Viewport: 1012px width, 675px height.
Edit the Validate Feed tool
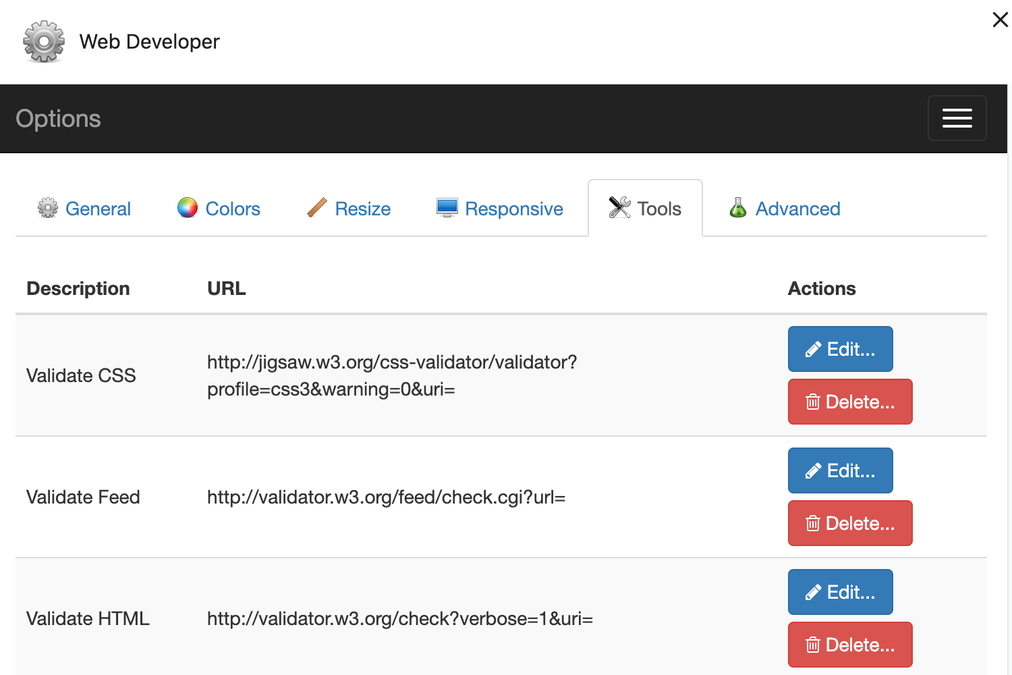tap(840, 470)
